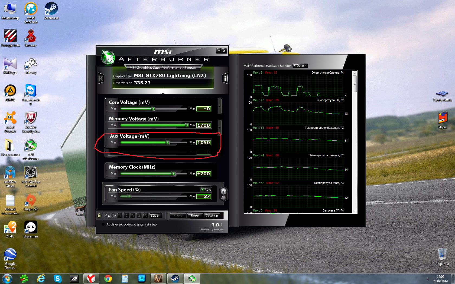Select the Google Планета desktop icon
Image resolution: width=455 pixels, height=284 pixels.
pyautogui.click(x=10, y=259)
